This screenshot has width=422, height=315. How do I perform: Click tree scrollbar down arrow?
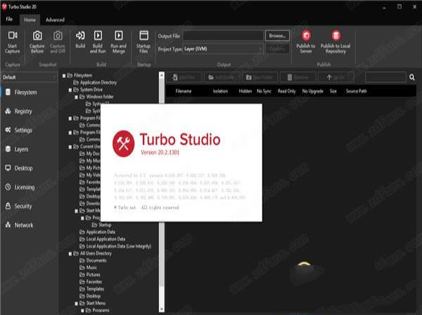click(x=162, y=309)
